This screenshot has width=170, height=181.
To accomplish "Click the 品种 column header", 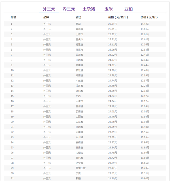I will pos(46,17).
